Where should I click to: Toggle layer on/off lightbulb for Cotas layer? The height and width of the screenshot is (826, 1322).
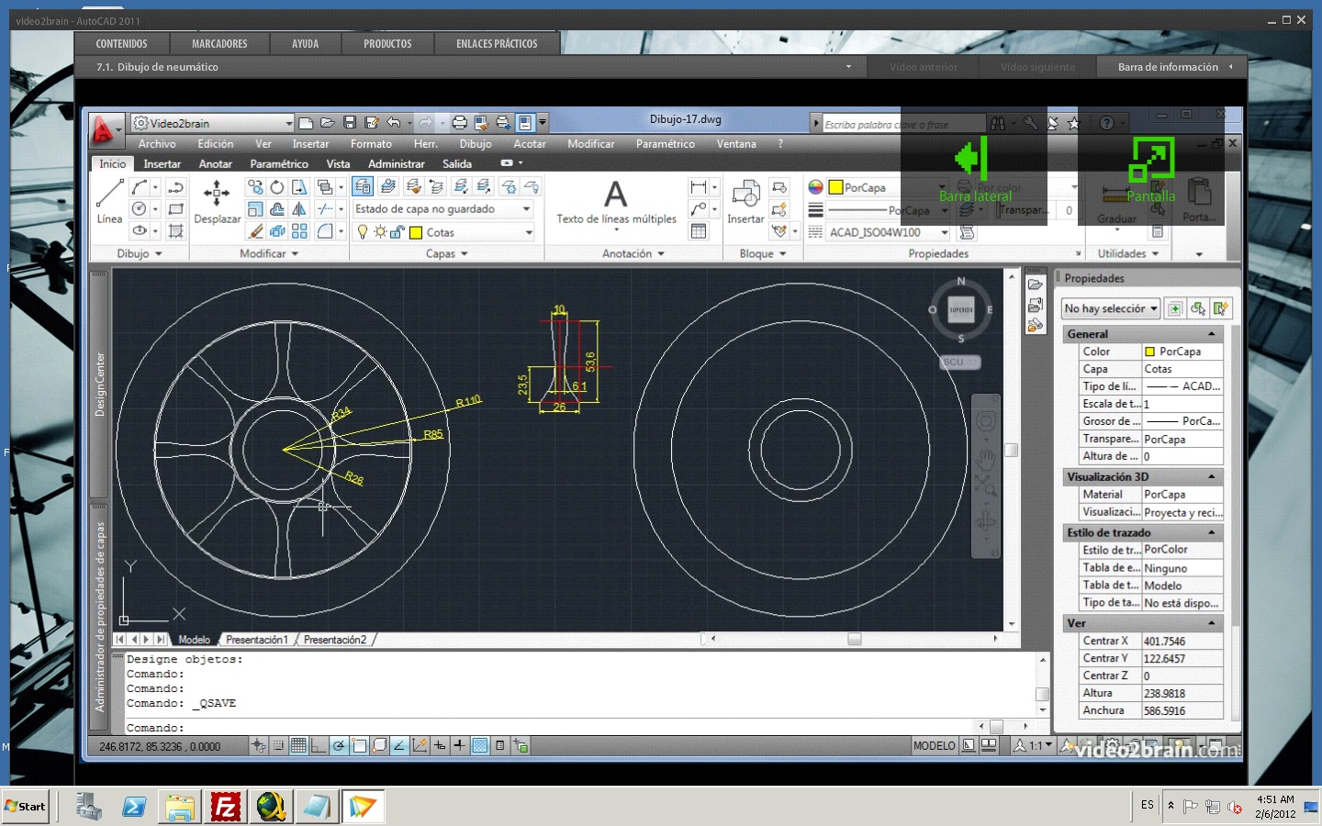[x=363, y=232]
